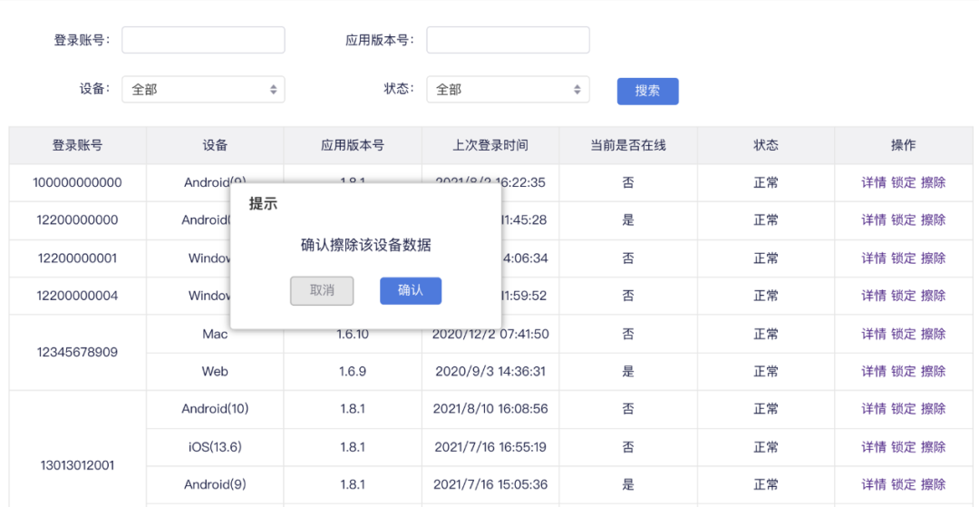Click 锁定 for account 100000000000

[x=903, y=183]
